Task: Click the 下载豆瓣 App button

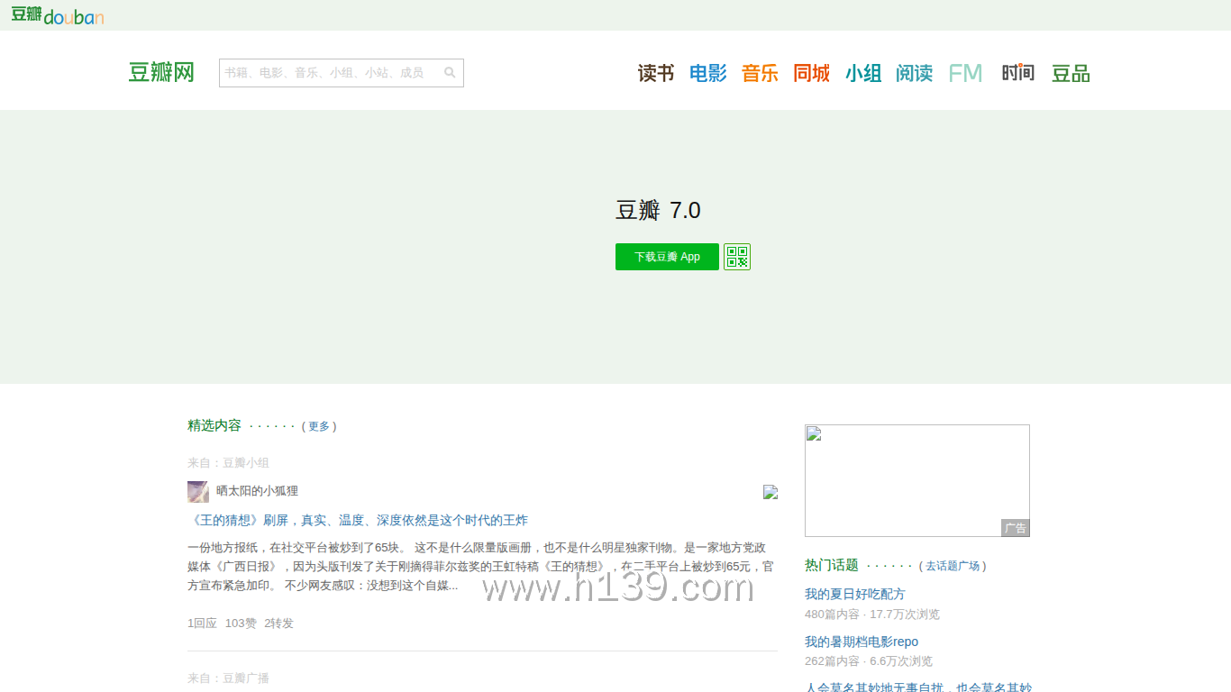Action: click(667, 257)
